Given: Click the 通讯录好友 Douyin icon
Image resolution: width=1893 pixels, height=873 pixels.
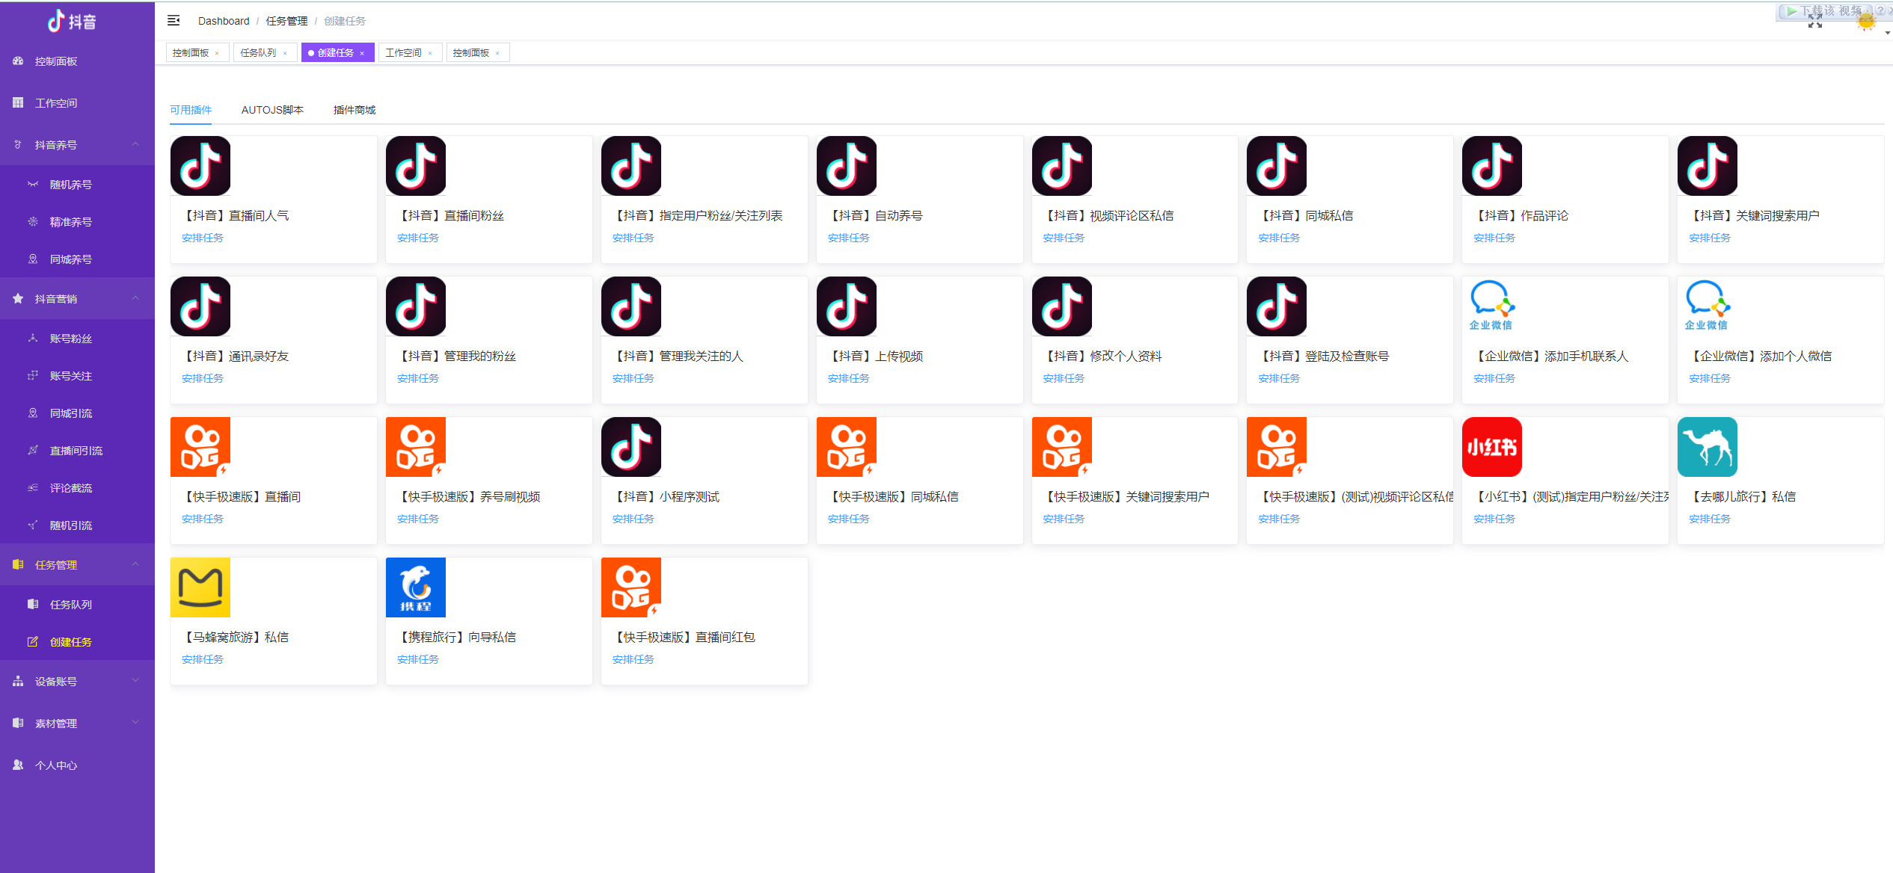Looking at the screenshot, I should point(200,306).
